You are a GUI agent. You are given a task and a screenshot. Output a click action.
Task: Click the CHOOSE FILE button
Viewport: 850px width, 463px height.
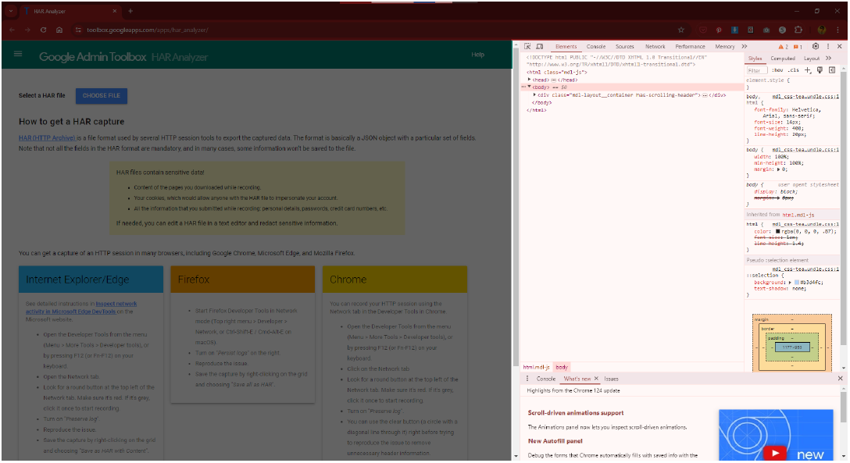[102, 96]
